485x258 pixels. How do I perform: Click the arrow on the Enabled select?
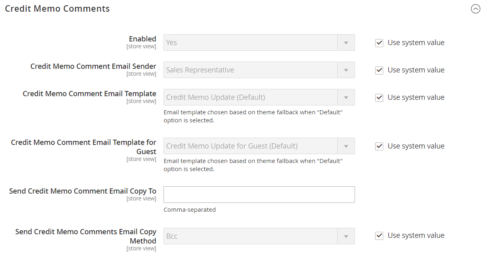coord(346,43)
